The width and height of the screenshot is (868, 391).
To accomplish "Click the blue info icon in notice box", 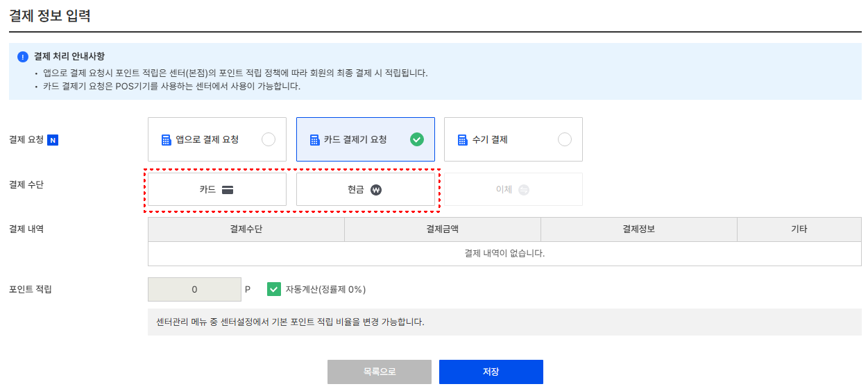I will click(x=23, y=57).
